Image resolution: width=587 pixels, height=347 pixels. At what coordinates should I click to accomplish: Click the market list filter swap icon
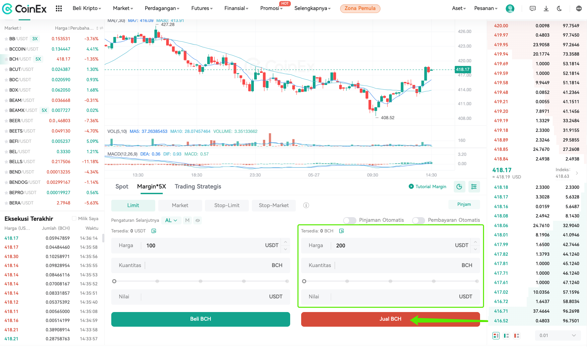point(101,28)
